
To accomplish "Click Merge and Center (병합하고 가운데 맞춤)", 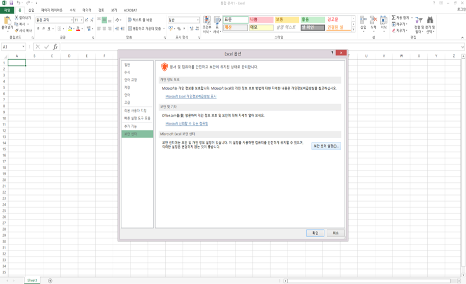I will point(144,29).
